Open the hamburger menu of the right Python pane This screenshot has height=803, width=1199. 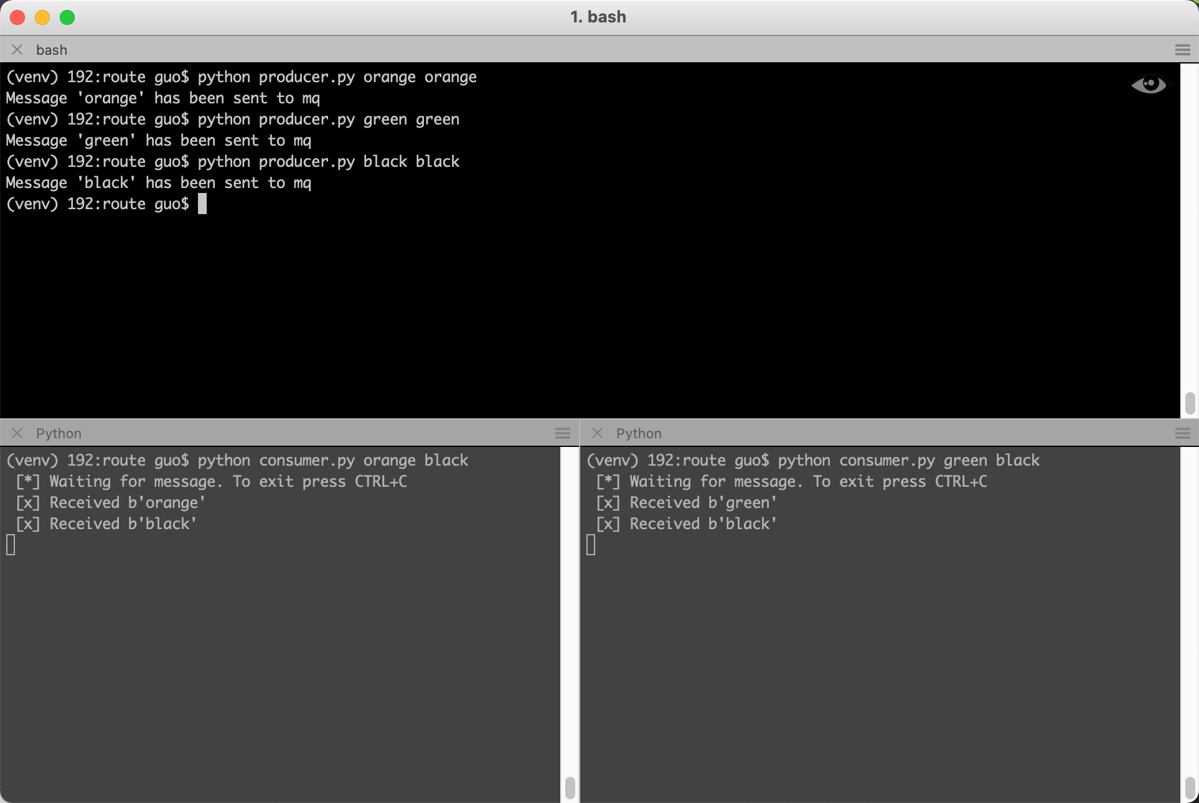point(1183,433)
